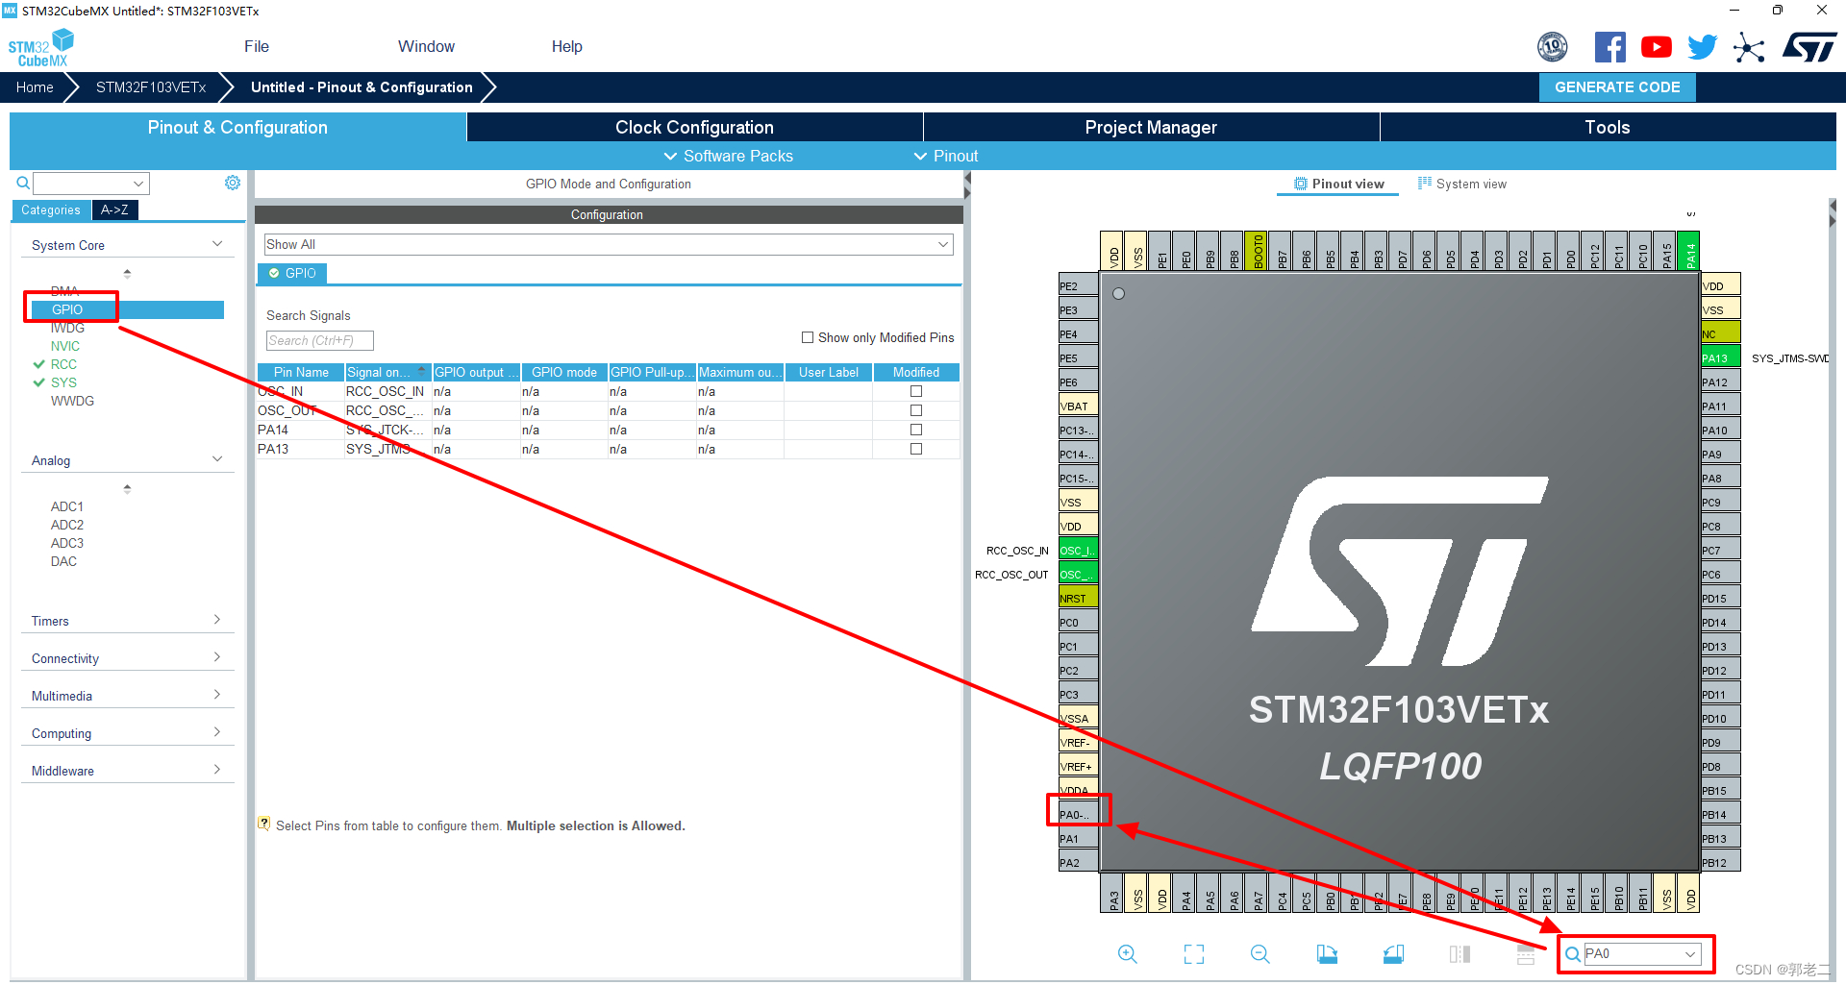Open the Pinout dropdown menu
This screenshot has width=1846, height=985.
(x=946, y=156)
